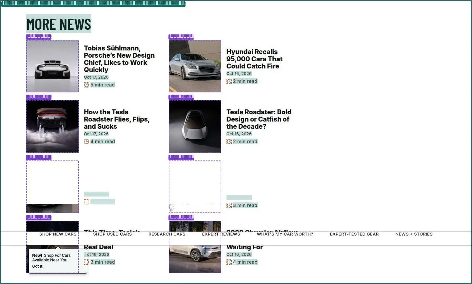Dismiss the tooltip with Got it!

pyautogui.click(x=38, y=266)
